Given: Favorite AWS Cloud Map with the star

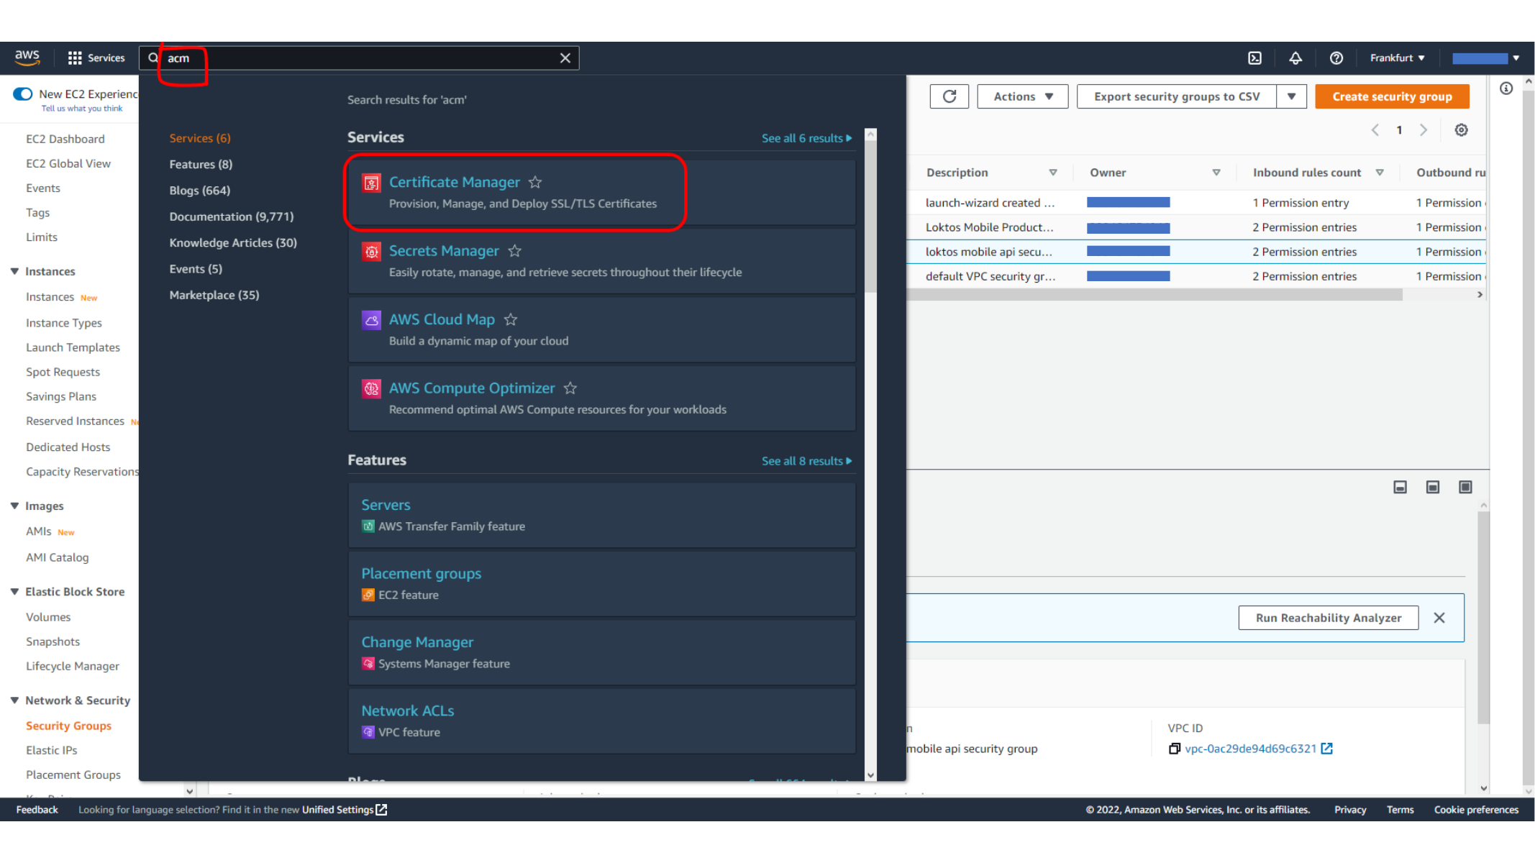Looking at the screenshot, I should tap(511, 319).
